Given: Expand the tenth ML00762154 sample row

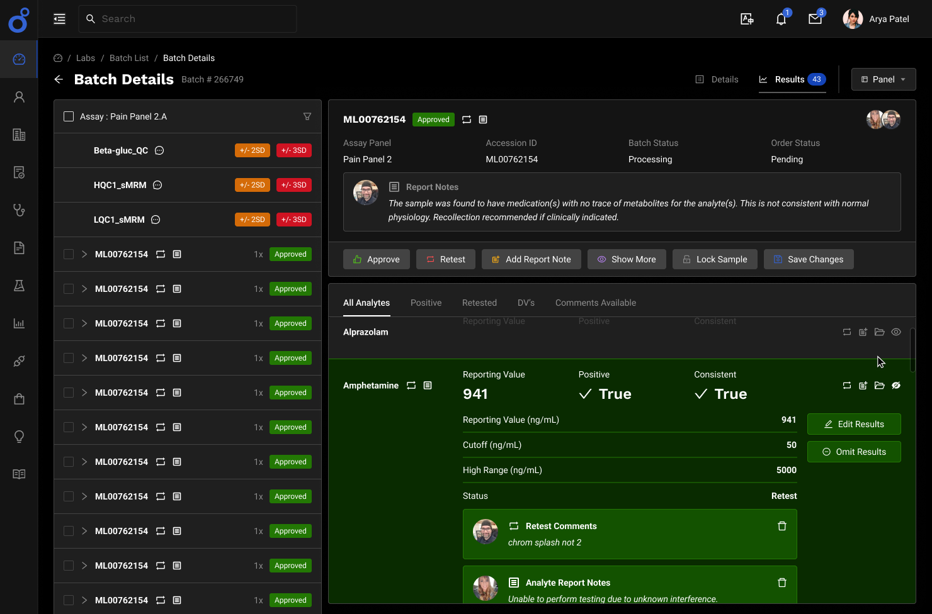Looking at the screenshot, I should pyautogui.click(x=84, y=566).
